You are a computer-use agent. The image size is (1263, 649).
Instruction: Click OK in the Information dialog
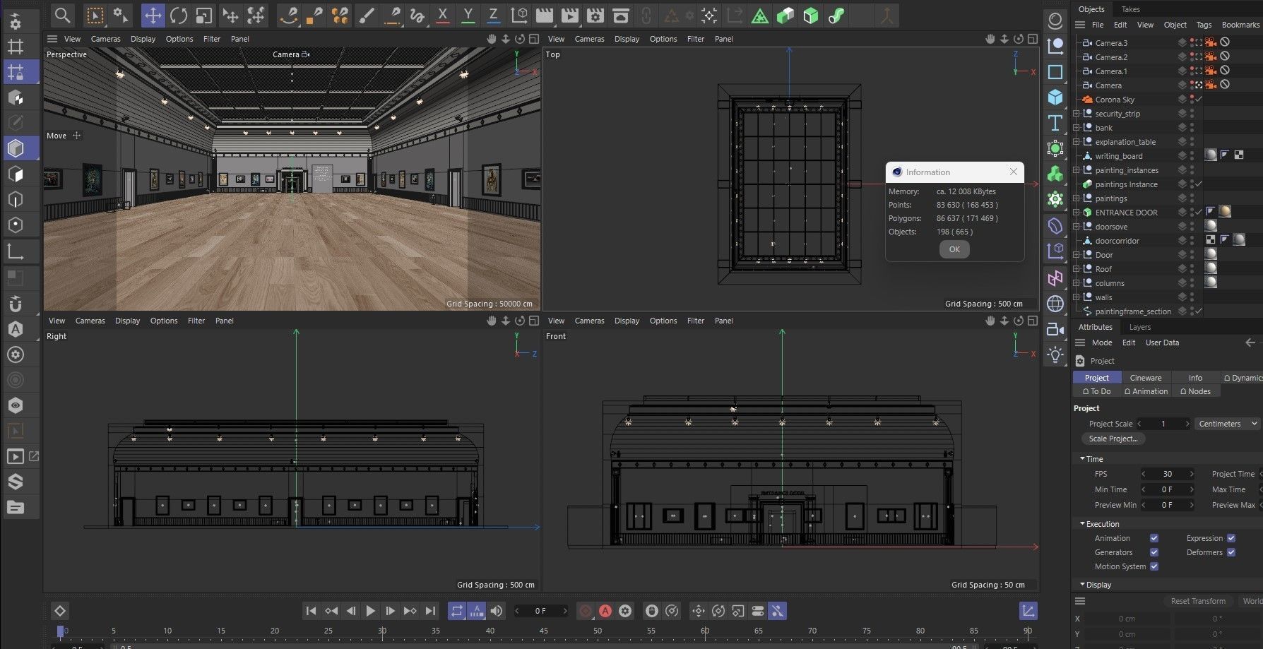(954, 249)
